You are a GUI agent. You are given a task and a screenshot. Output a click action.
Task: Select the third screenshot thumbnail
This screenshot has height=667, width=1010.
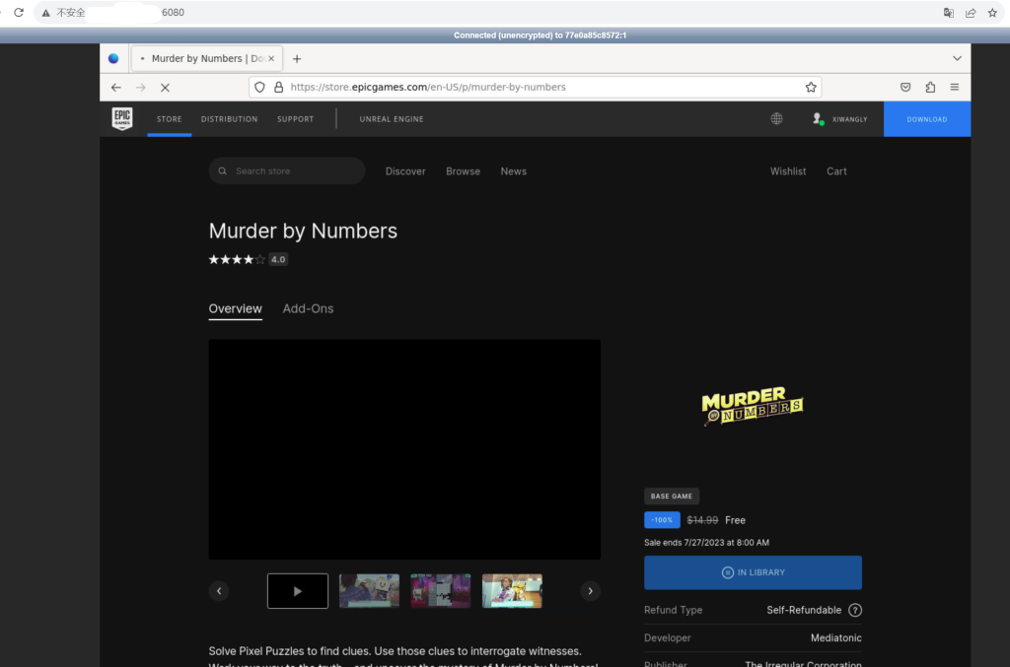512,590
